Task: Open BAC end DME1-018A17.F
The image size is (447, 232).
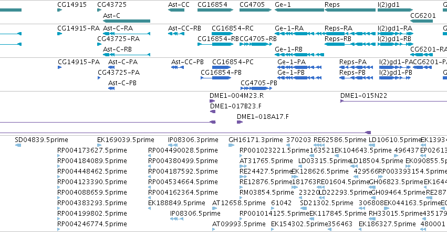Action: pos(263,117)
